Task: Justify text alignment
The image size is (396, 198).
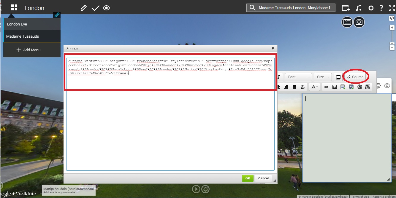Action: [x=294, y=87]
